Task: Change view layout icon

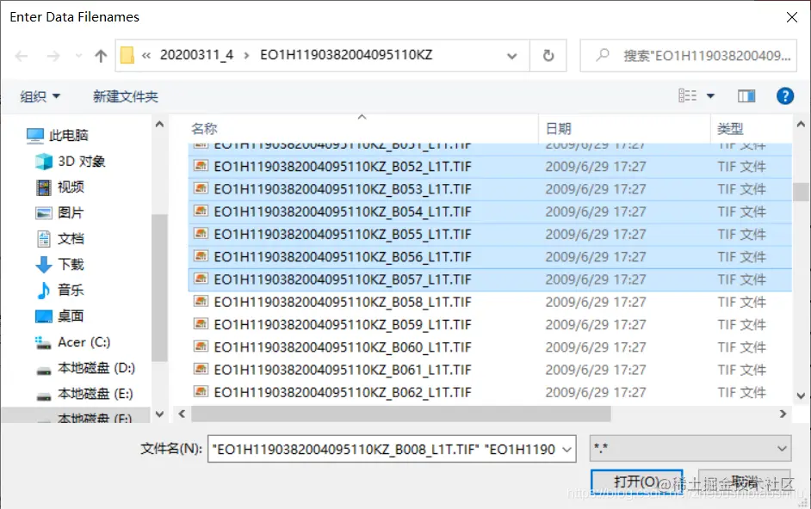Action: 687,95
